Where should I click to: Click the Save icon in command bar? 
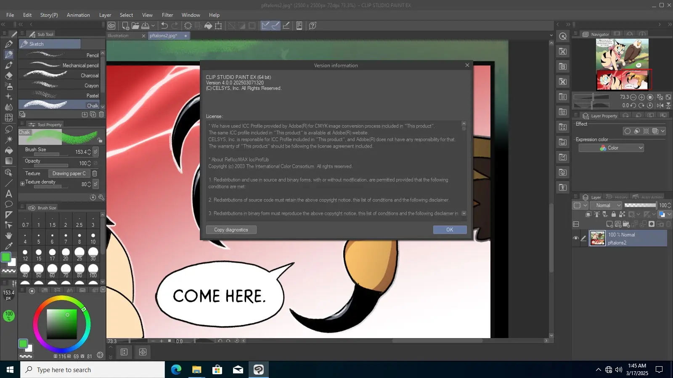(x=145, y=26)
